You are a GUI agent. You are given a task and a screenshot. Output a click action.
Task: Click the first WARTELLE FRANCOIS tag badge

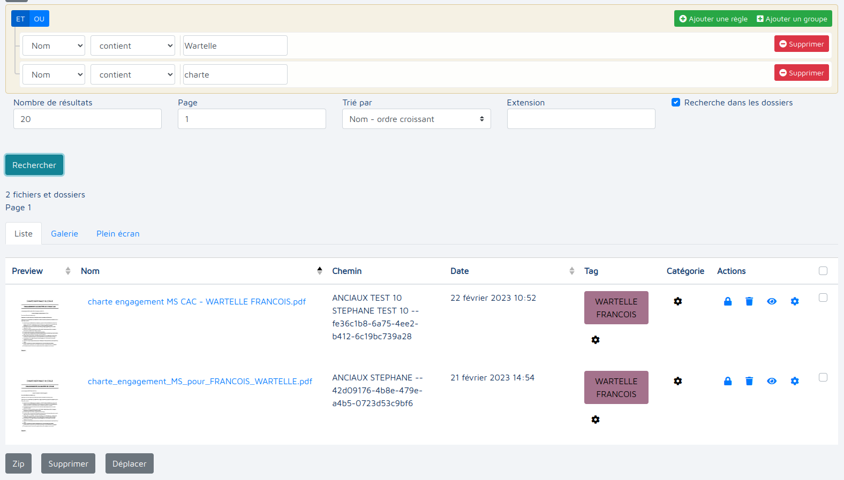(x=616, y=308)
